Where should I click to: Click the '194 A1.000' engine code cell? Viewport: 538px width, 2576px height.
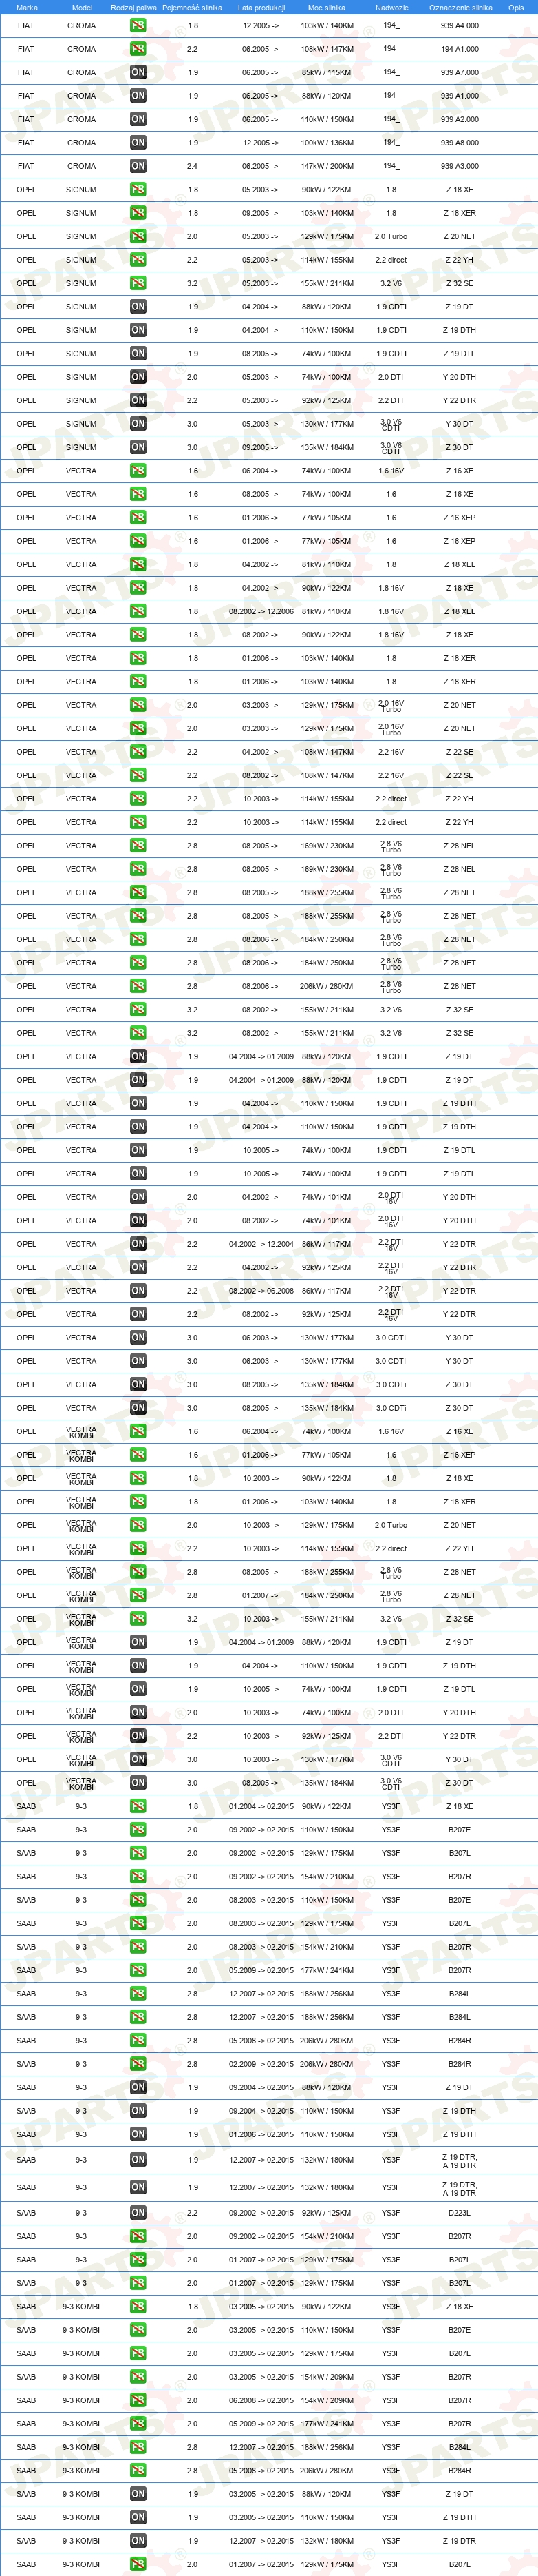click(x=460, y=49)
